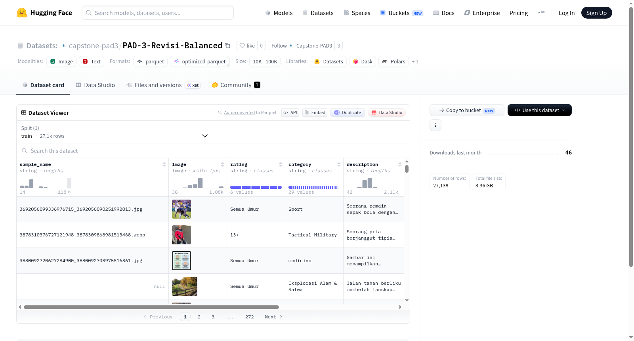Open the Datasets page in navbar
This screenshot has height=341, width=634.
pyautogui.click(x=318, y=13)
